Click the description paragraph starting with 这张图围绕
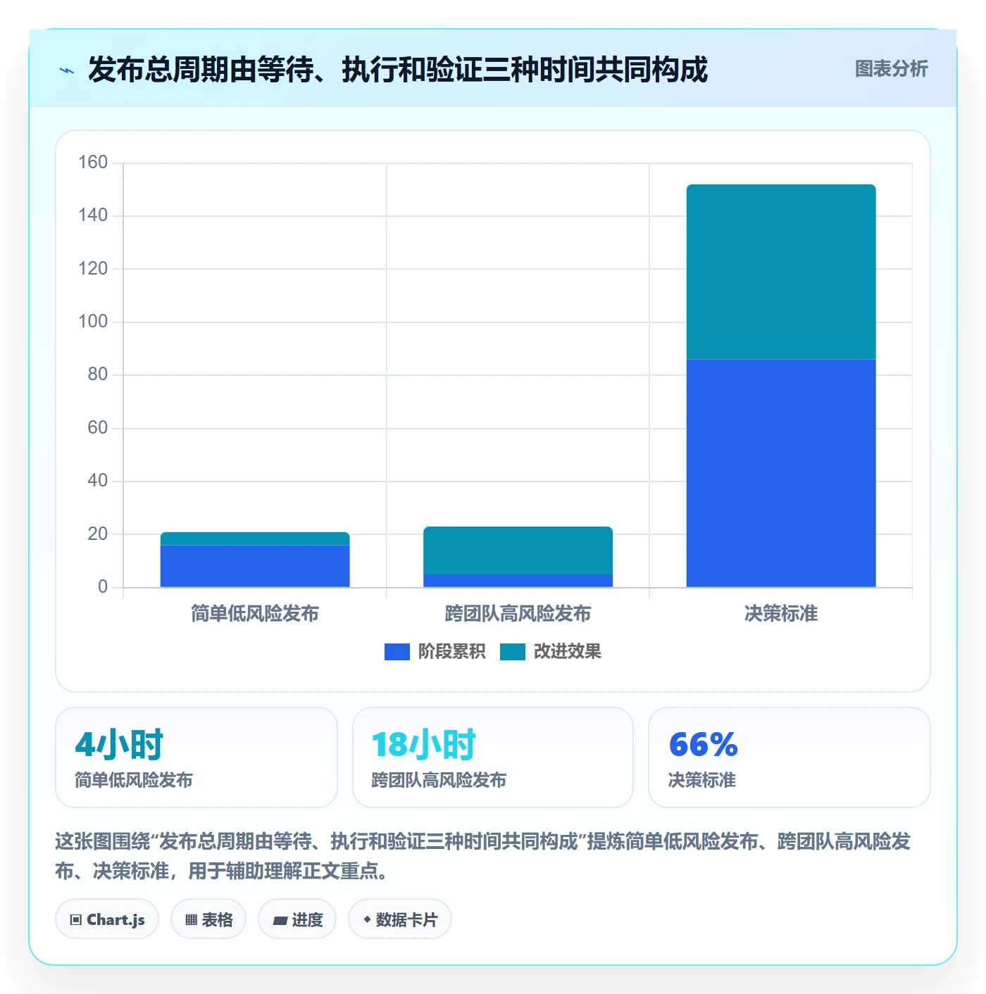This screenshot has height=994, width=986. tap(483, 856)
